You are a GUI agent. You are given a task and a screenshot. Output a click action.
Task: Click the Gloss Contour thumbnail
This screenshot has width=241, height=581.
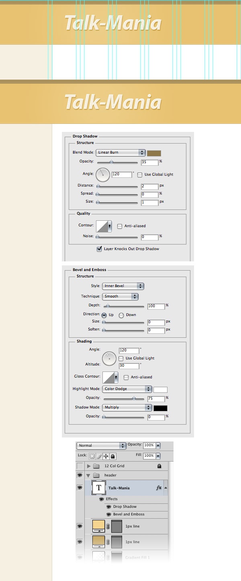(x=108, y=378)
